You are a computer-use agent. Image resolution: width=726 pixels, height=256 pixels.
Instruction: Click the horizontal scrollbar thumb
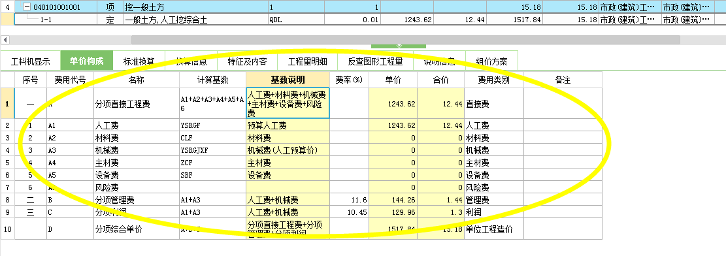[x=406, y=40]
